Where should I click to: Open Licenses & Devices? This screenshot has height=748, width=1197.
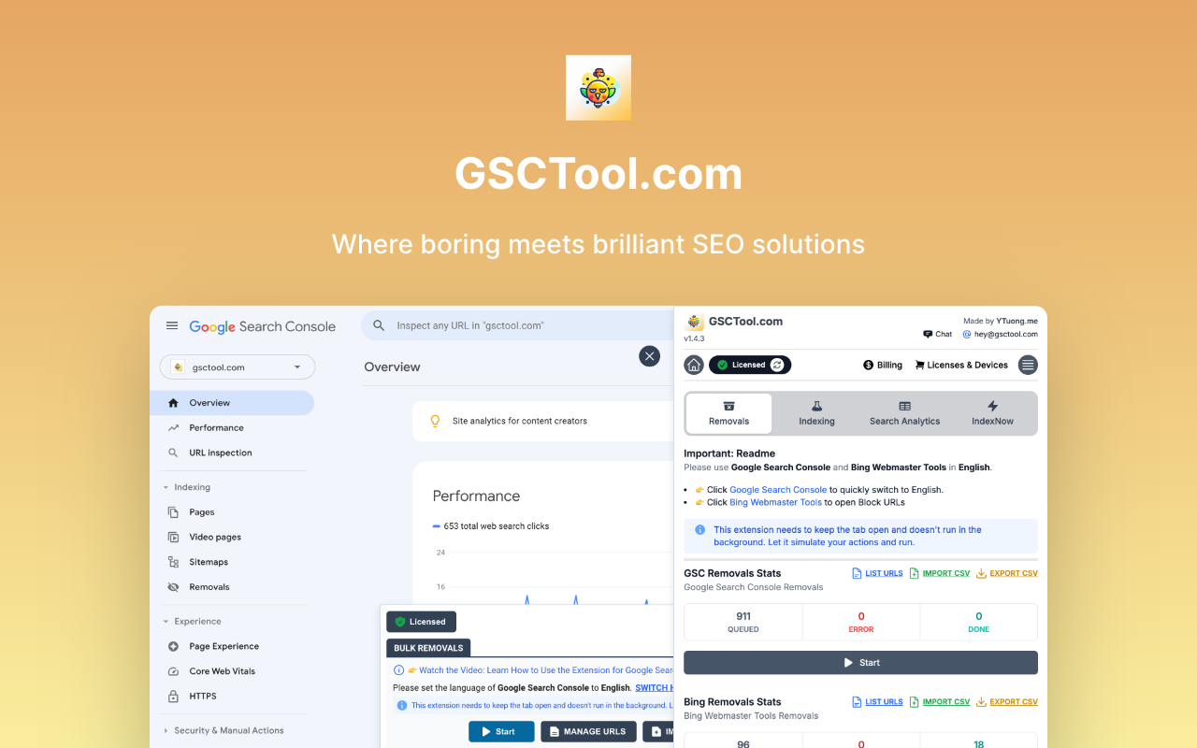(961, 365)
